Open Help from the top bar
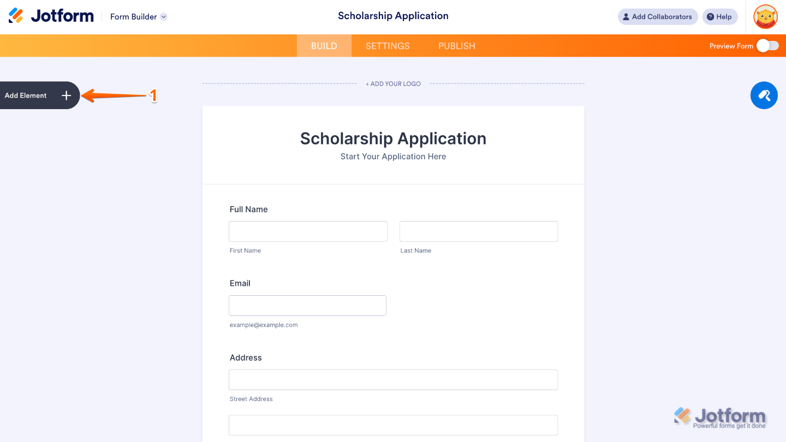The image size is (786, 442). point(719,16)
